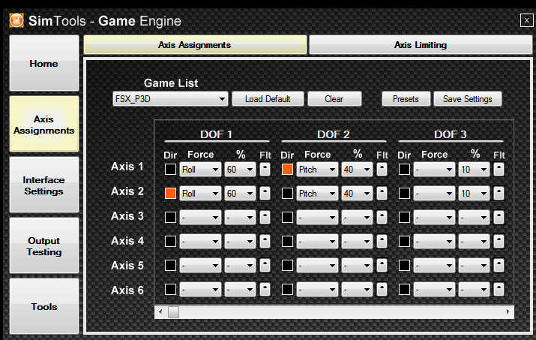The height and width of the screenshot is (340, 536).
Task: Switch to the Axis Limiting tab
Action: (421, 45)
